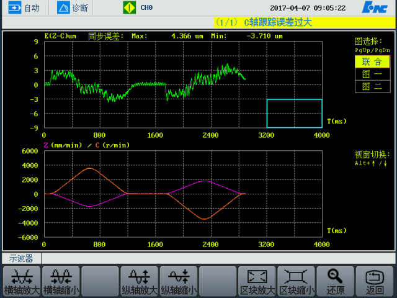397x298 pixels.
Task: Click the green CH0 channel indicator
Action: point(129,8)
